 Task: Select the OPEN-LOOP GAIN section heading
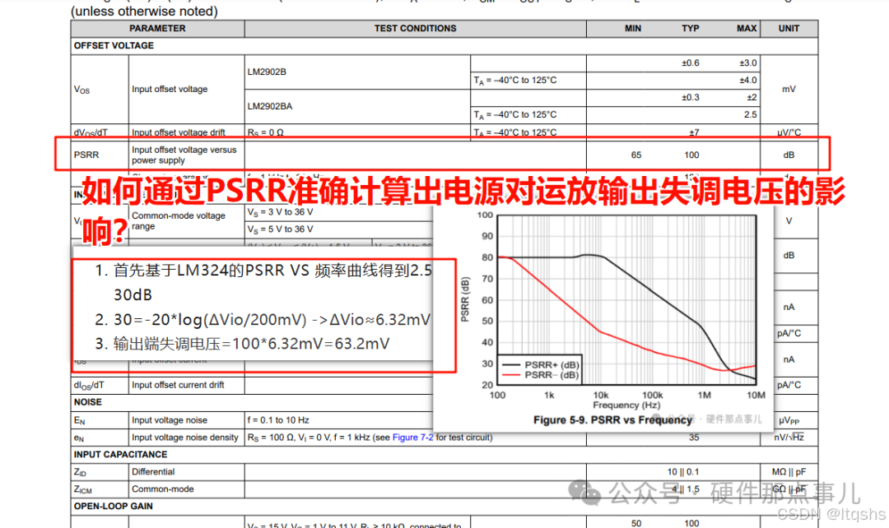[x=113, y=506]
